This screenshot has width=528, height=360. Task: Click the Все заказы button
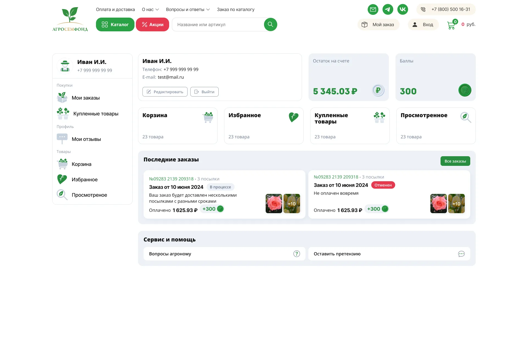[455, 161]
